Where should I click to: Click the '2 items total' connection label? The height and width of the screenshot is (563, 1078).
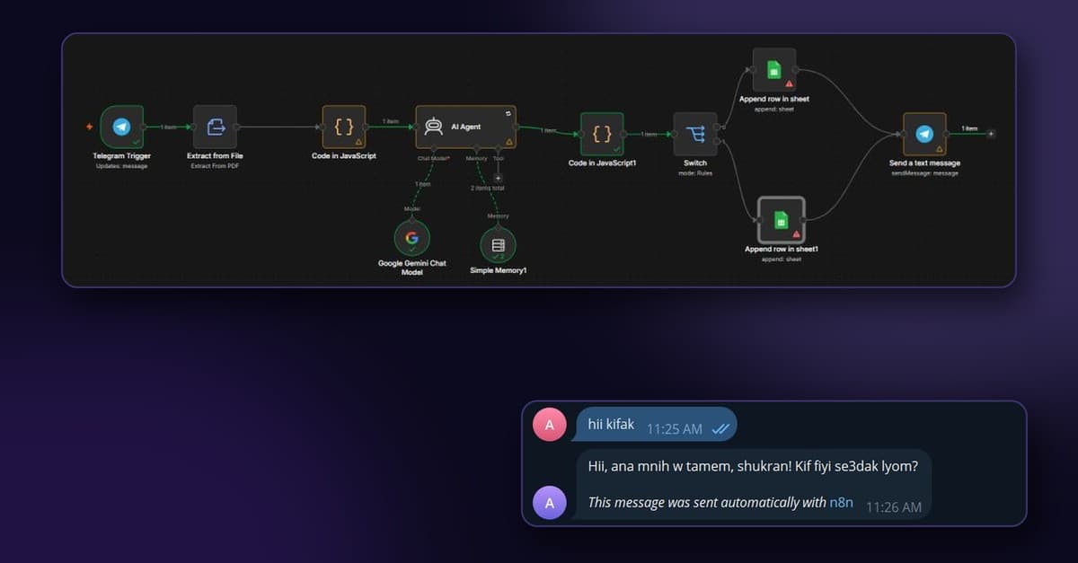488,189
